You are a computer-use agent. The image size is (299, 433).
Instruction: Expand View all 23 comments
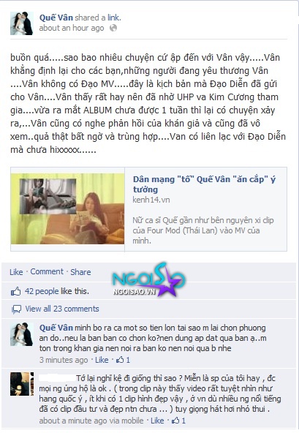click(x=62, y=309)
